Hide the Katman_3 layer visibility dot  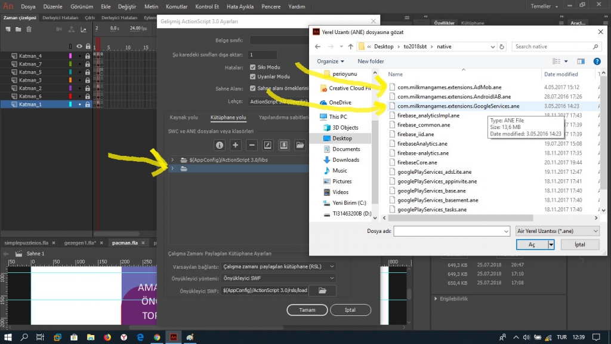coord(79,81)
